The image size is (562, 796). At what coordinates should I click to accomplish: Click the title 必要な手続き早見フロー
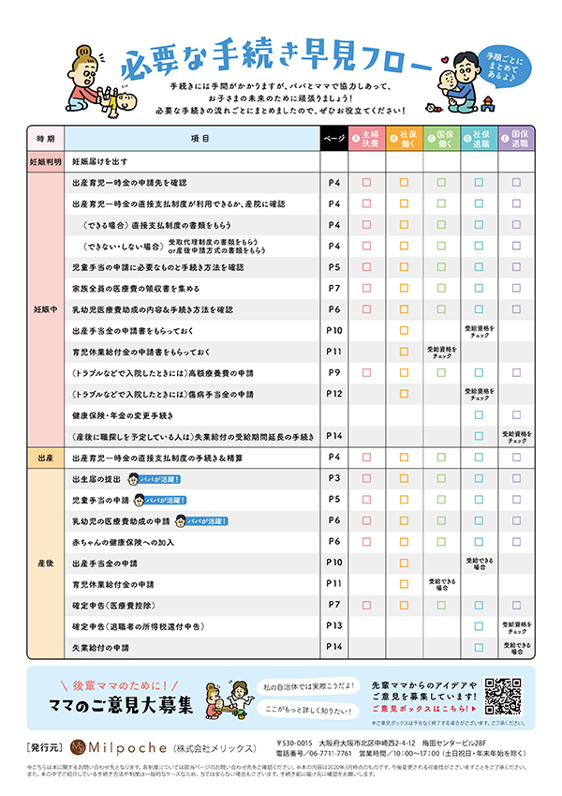(275, 58)
